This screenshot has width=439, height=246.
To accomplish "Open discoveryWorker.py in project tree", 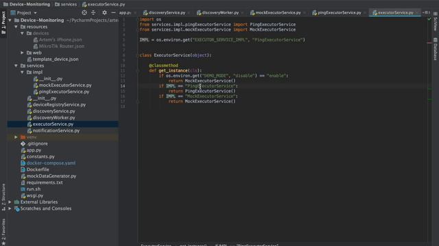I will (x=51, y=118).
